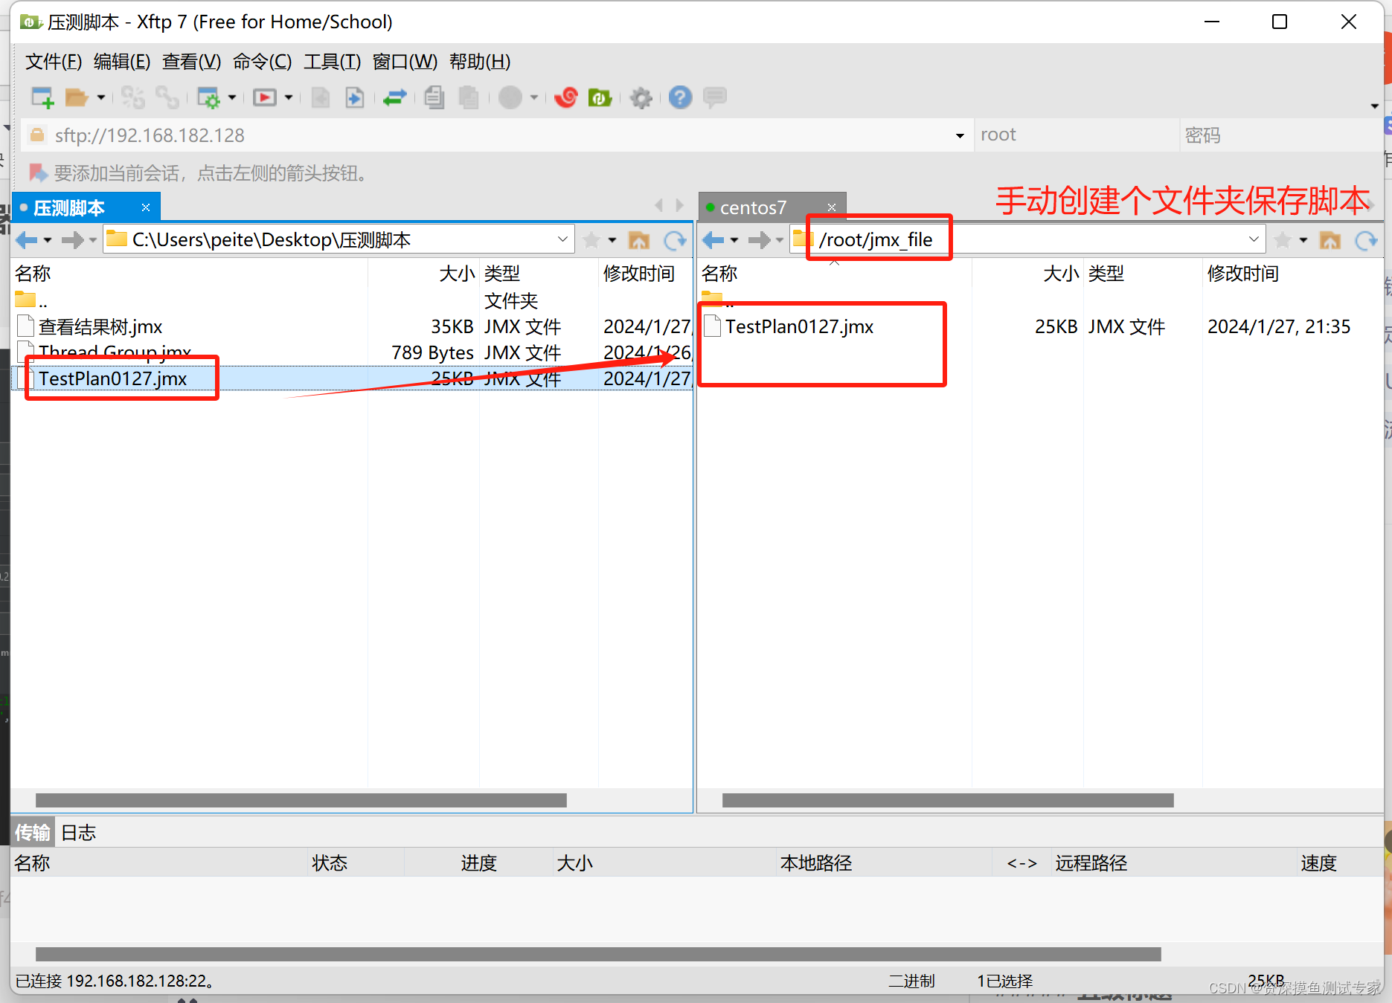
Task: Click the Open Session folder icon
Action: [76, 97]
